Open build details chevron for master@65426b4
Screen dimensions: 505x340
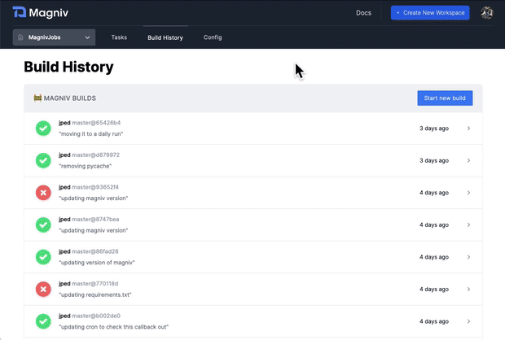(468, 129)
